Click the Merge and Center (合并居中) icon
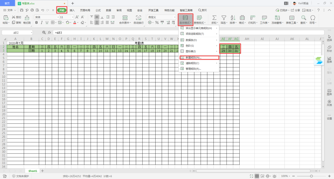 click(x=124, y=18)
